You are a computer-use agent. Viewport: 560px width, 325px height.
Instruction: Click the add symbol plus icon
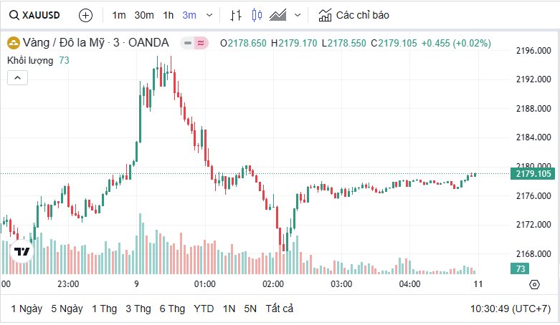pyautogui.click(x=85, y=15)
